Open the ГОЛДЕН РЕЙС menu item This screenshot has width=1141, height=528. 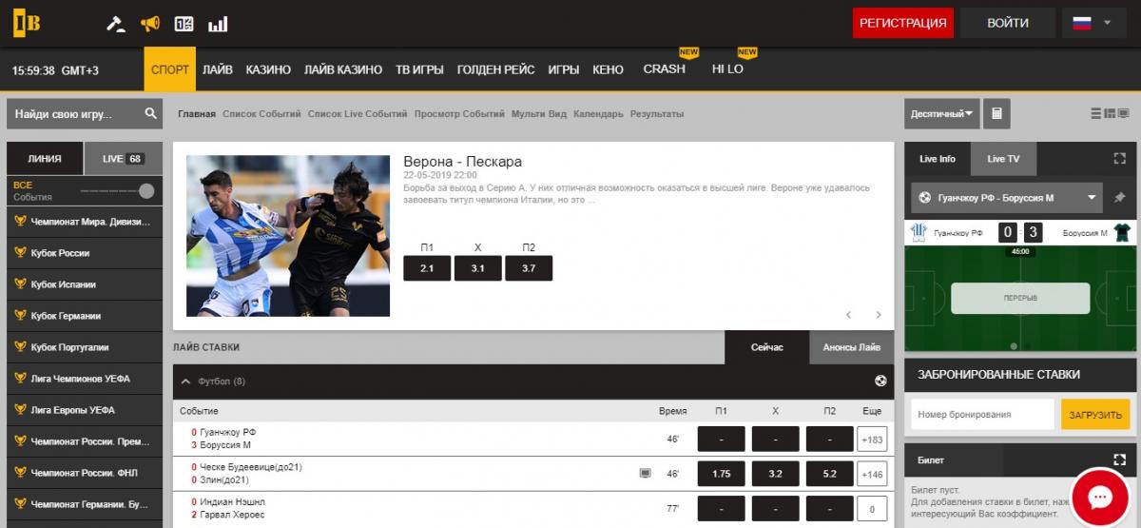(495, 69)
